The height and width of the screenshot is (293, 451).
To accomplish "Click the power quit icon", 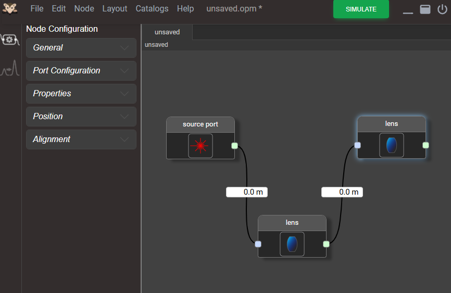I will (x=442, y=9).
